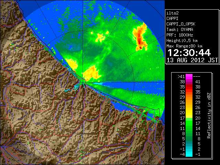Click the 'Max Range:80 km' text
The width and height of the screenshot is (220, 165).
coord(184,46)
